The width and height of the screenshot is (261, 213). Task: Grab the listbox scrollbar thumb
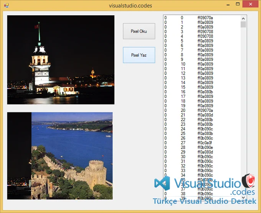243,24
